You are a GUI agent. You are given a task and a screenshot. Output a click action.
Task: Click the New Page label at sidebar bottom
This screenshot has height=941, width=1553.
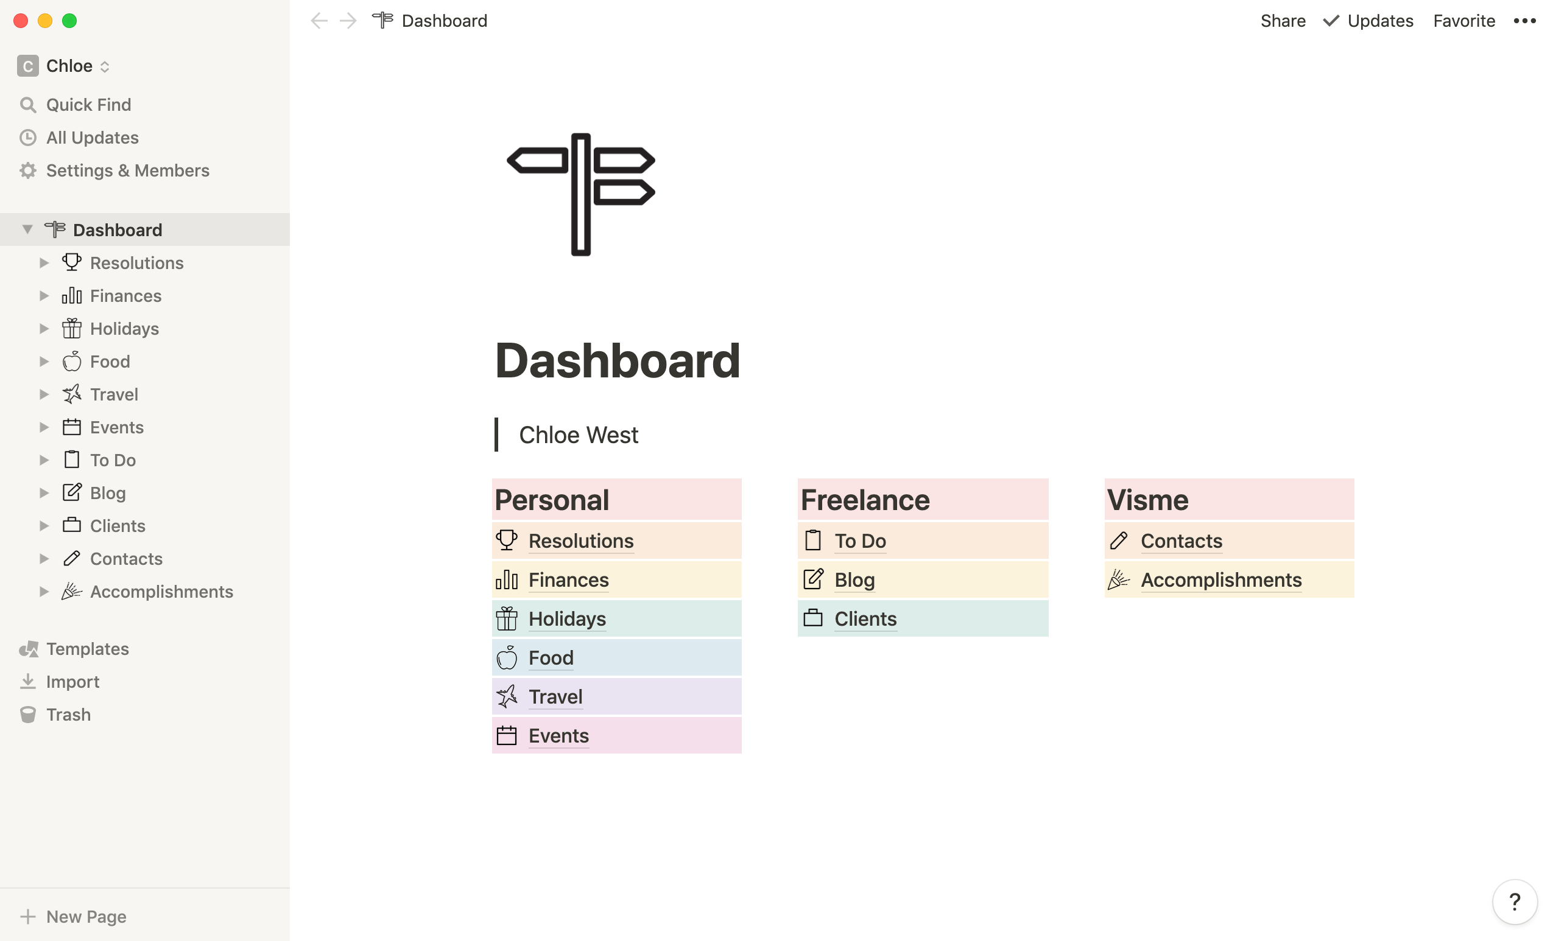point(86,917)
